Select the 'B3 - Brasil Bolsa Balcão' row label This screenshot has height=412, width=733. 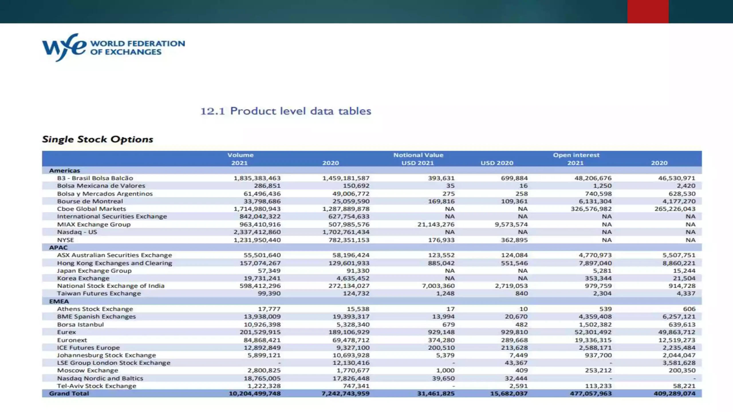95,178
